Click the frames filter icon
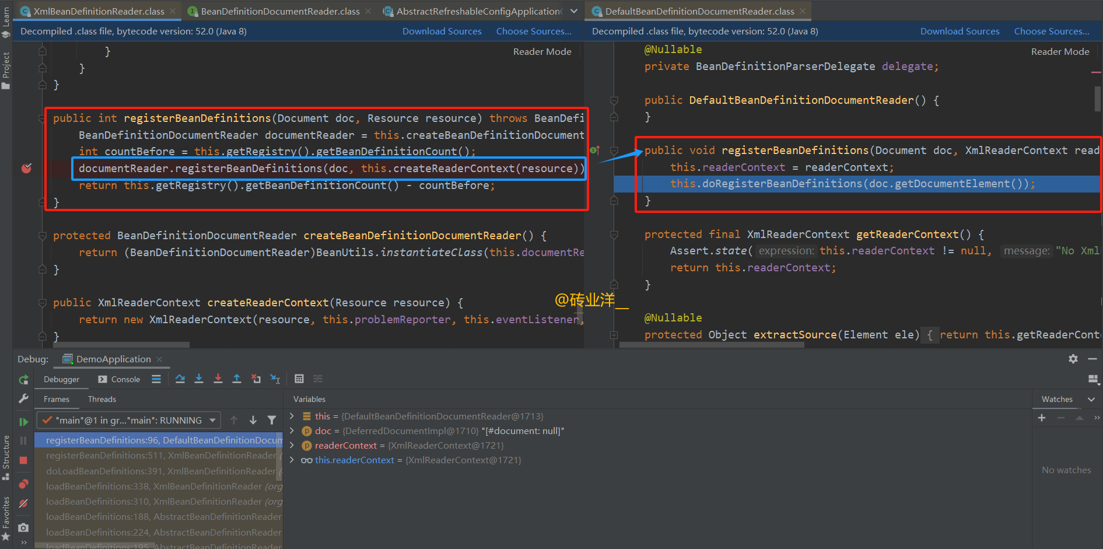This screenshot has height=549, width=1103. pyautogui.click(x=272, y=420)
